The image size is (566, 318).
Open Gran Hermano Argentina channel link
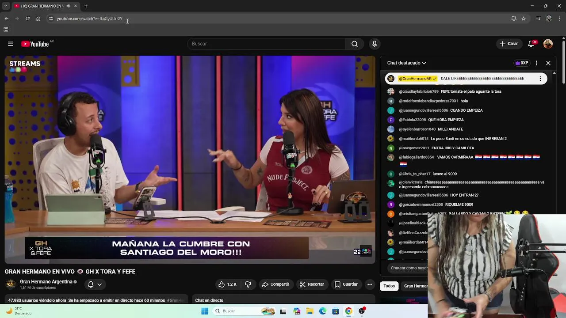tap(46, 282)
